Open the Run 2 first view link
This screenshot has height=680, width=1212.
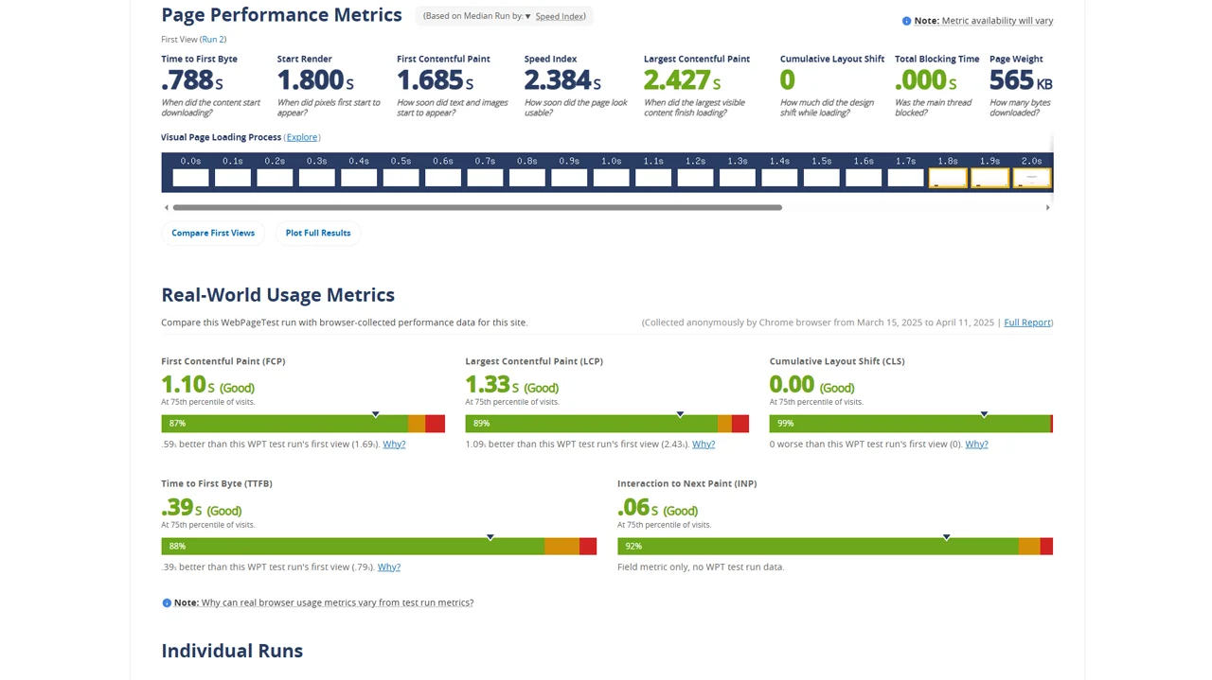pos(213,40)
